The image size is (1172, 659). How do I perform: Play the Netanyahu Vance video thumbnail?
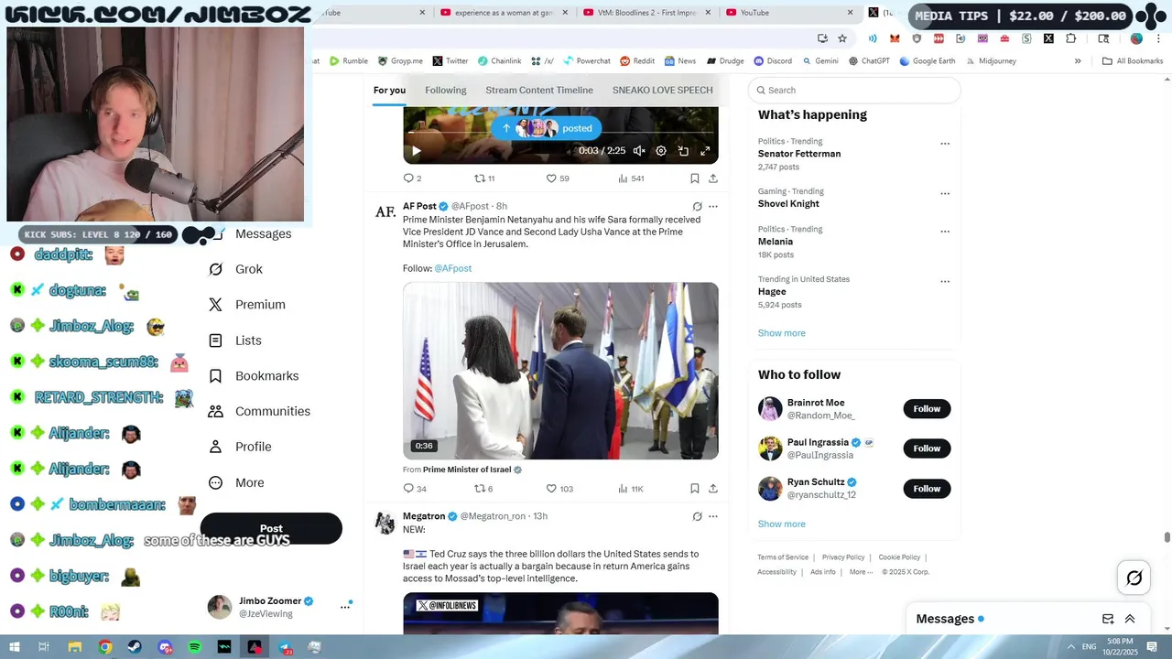560,371
